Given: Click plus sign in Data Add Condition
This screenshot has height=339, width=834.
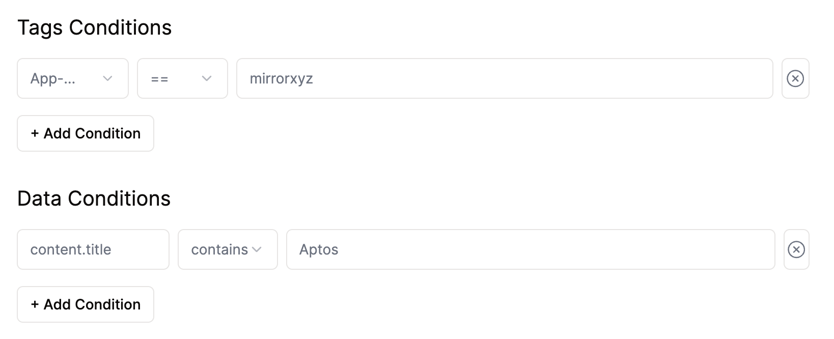Looking at the screenshot, I should click(x=35, y=304).
